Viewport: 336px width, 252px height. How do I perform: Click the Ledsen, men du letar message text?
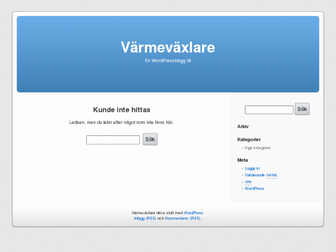122,123
